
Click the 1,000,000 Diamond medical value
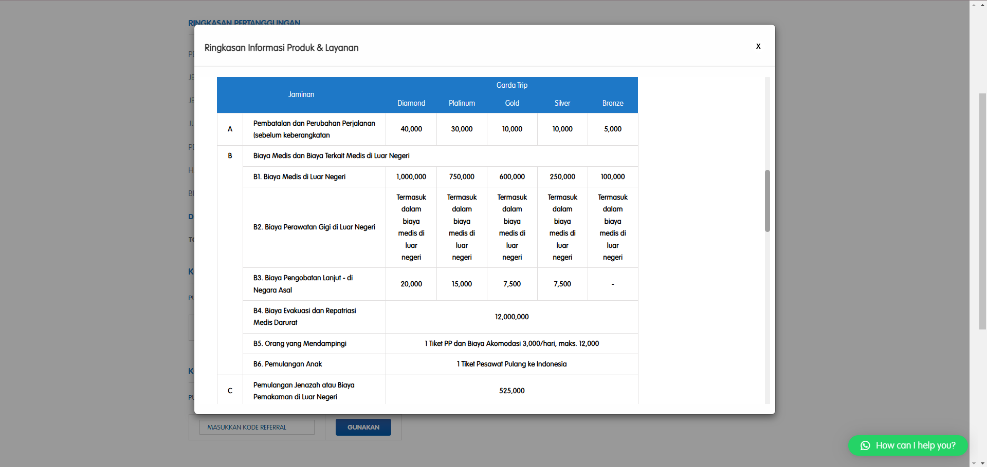(411, 177)
